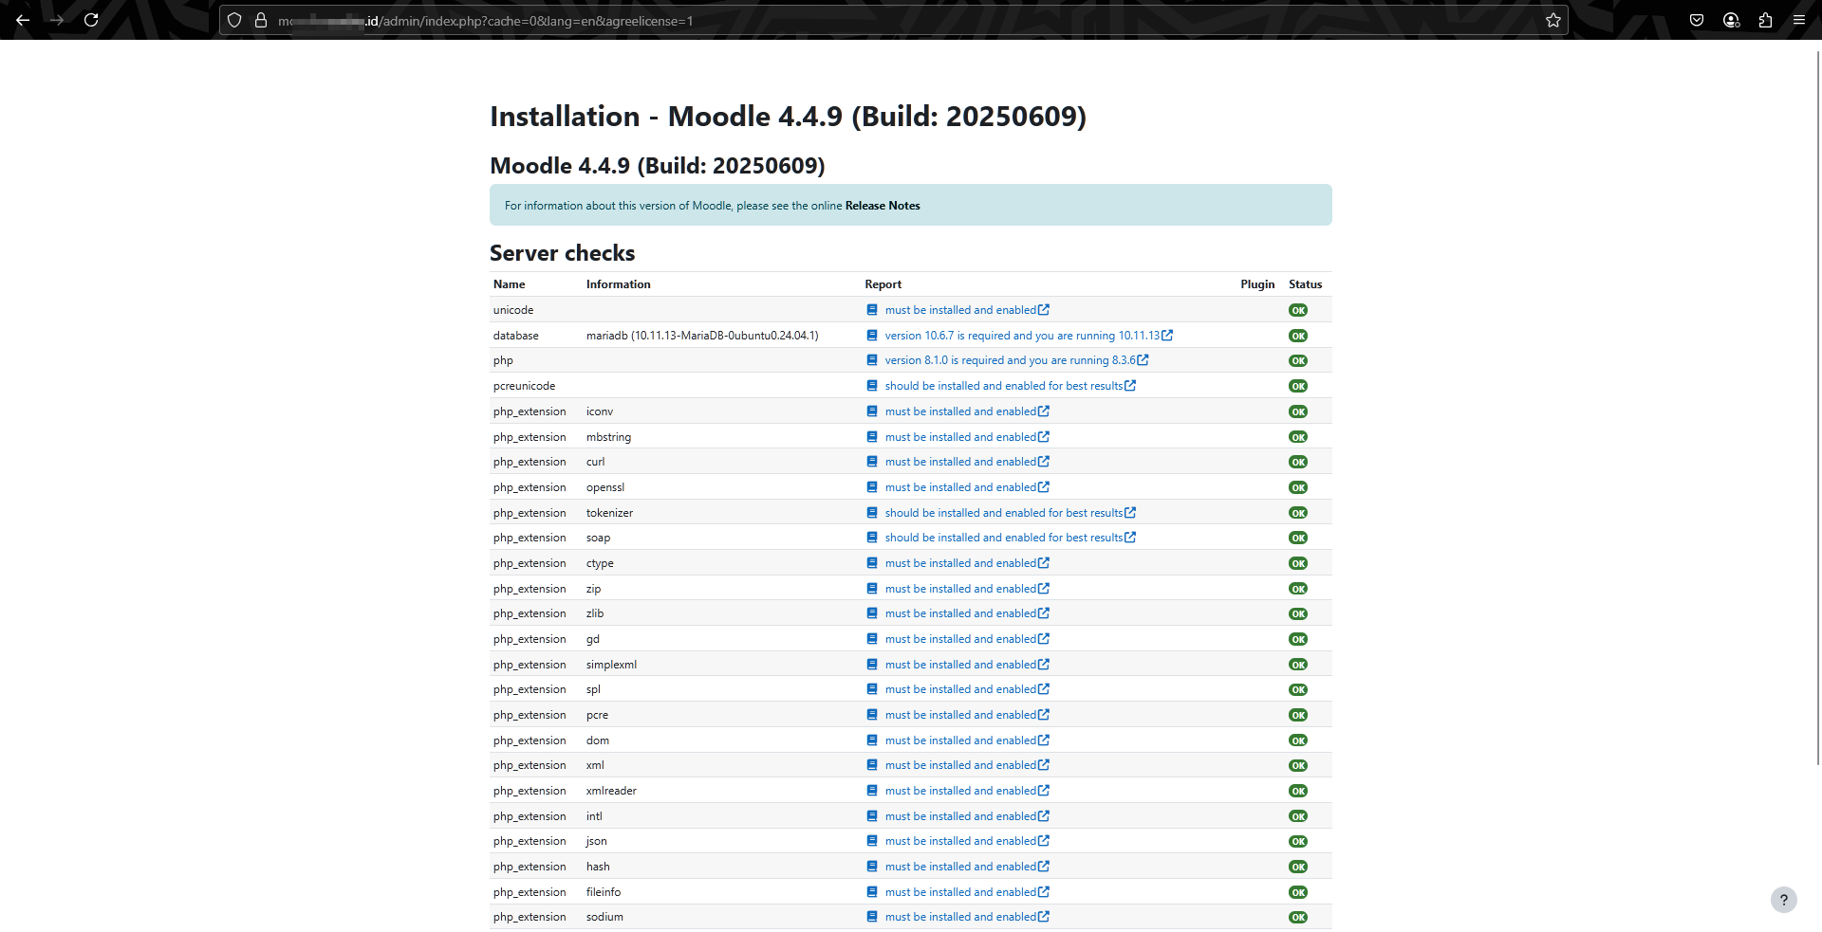Bookmark this page using the star icon
This screenshot has height=932, width=1822.
click(x=1553, y=20)
